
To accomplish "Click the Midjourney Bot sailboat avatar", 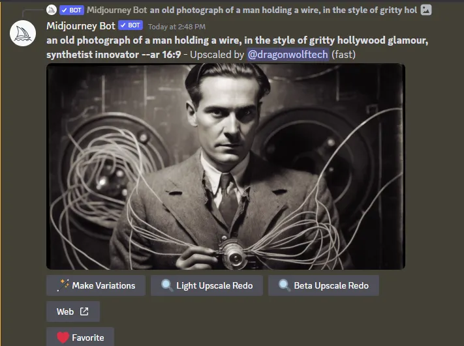I will pyautogui.click(x=23, y=33).
